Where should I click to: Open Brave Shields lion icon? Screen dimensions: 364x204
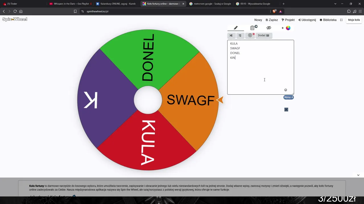tap(274, 11)
